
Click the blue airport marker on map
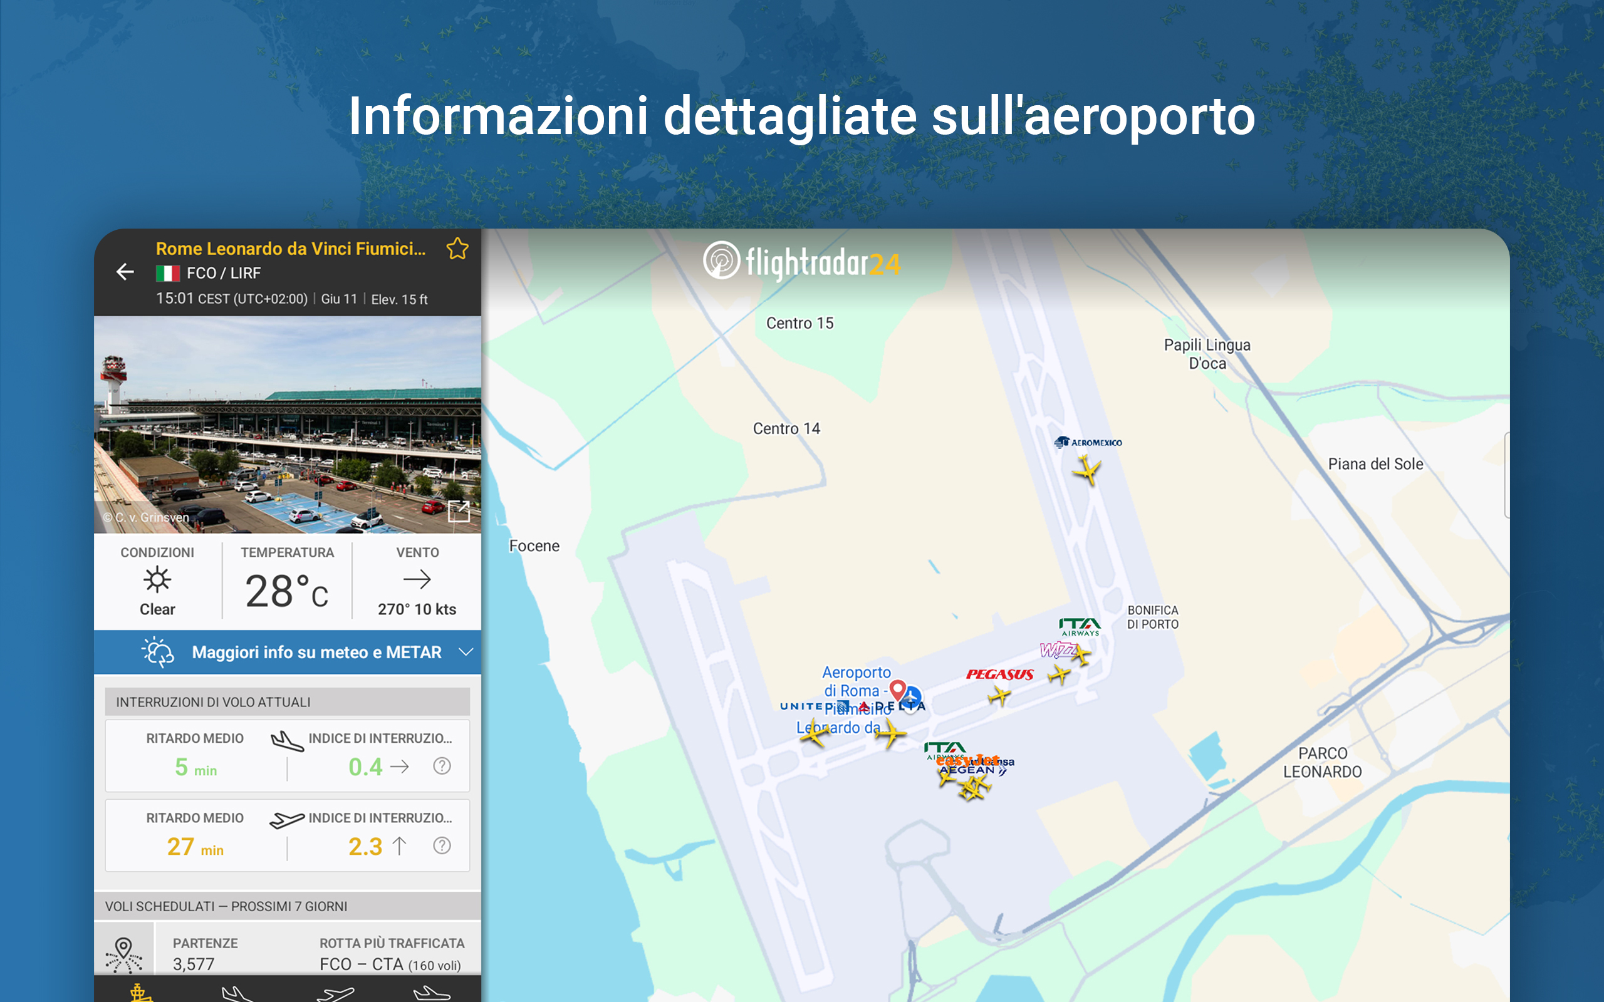tap(913, 697)
